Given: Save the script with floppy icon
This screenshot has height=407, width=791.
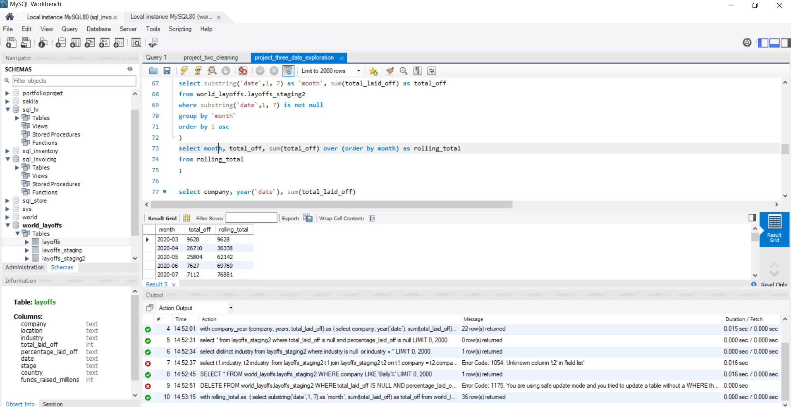Looking at the screenshot, I should tap(167, 71).
